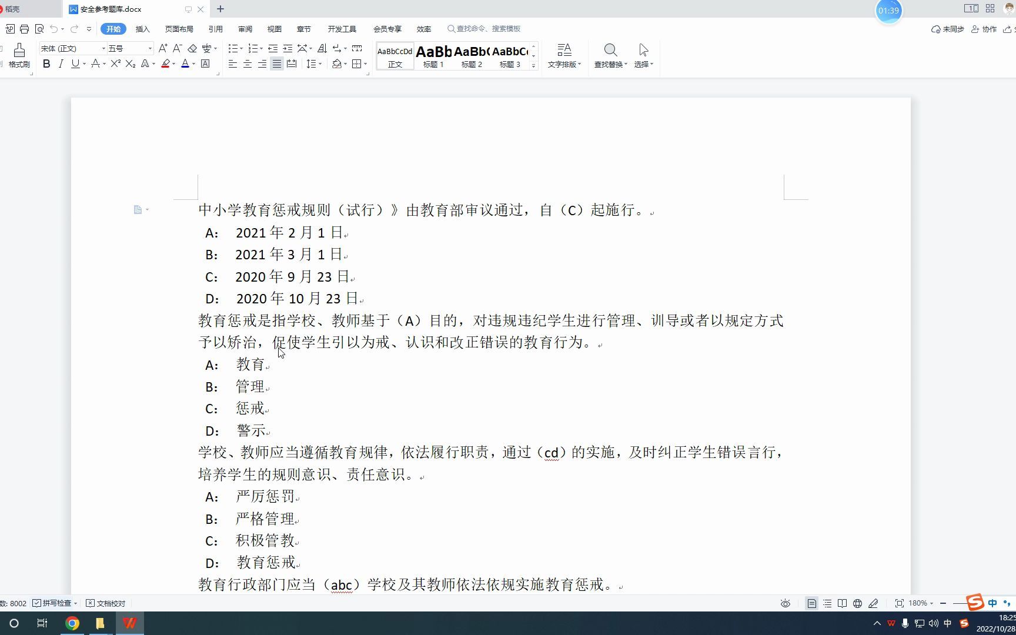This screenshot has width=1016, height=635.
Task: Align text left
Action: click(233, 64)
